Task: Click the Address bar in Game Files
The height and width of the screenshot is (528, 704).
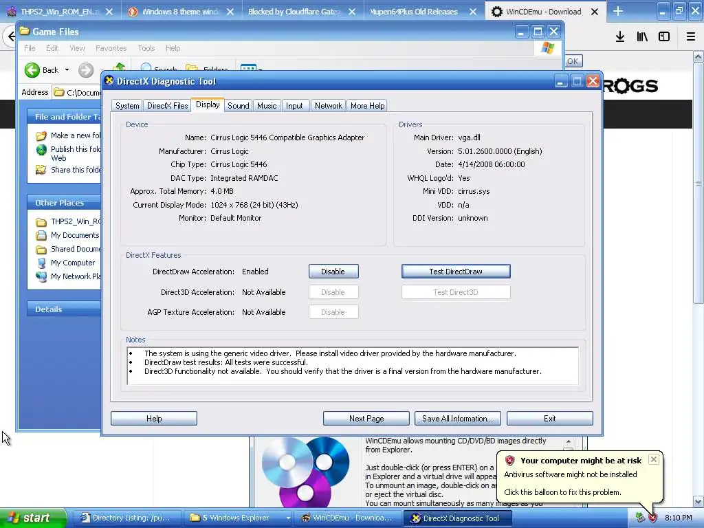Action: pos(77,93)
